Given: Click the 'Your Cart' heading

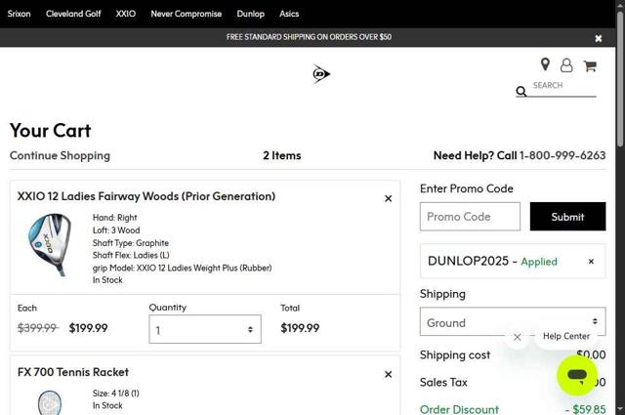Looking at the screenshot, I should pyautogui.click(x=50, y=131).
